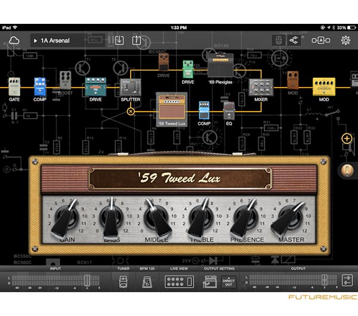This screenshot has width=358, height=316.
Task: Open the A/B scene compare icon
Action: (x=321, y=41)
